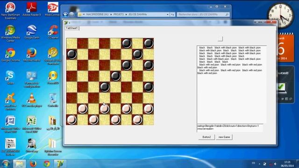Launch Golden Al-Wafi Translator icon
This screenshot has height=168, width=299.
(x=53, y=56)
